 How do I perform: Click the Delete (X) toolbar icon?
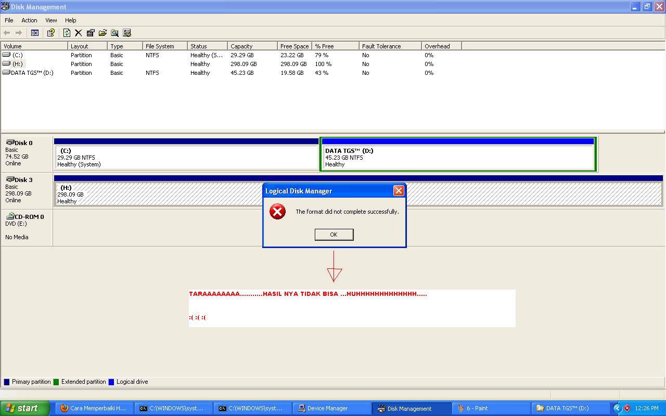[79, 32]
